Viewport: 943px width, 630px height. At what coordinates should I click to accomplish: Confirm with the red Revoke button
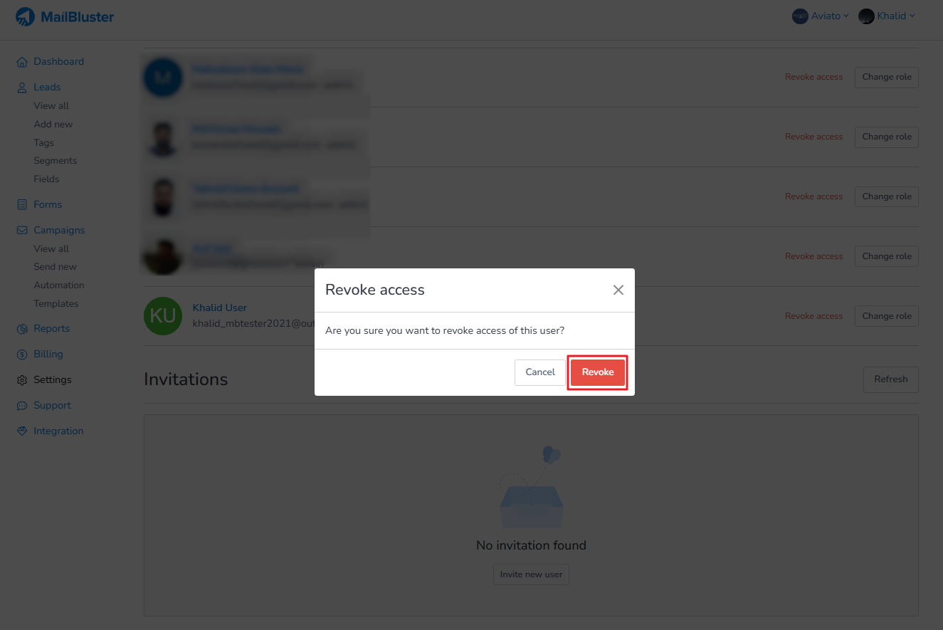[x=598, y=372]
